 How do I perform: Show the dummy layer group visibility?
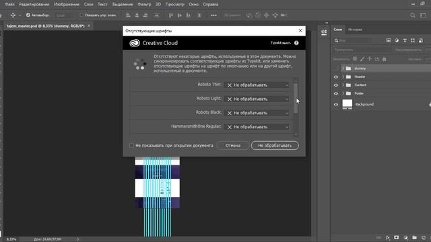[336, 69]
